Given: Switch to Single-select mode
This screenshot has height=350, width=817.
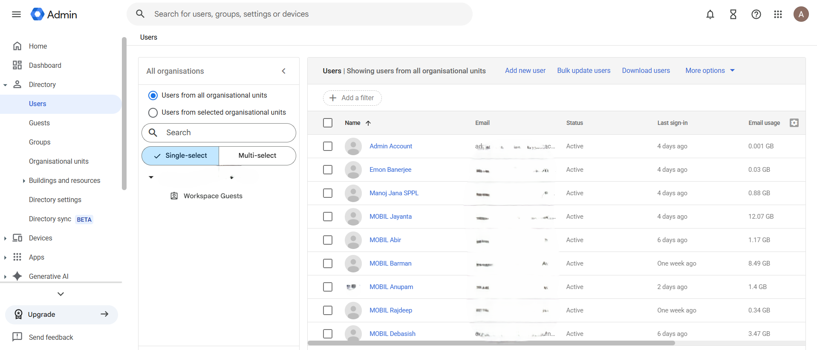Looking at the screenshot, I should click(180, 156).
